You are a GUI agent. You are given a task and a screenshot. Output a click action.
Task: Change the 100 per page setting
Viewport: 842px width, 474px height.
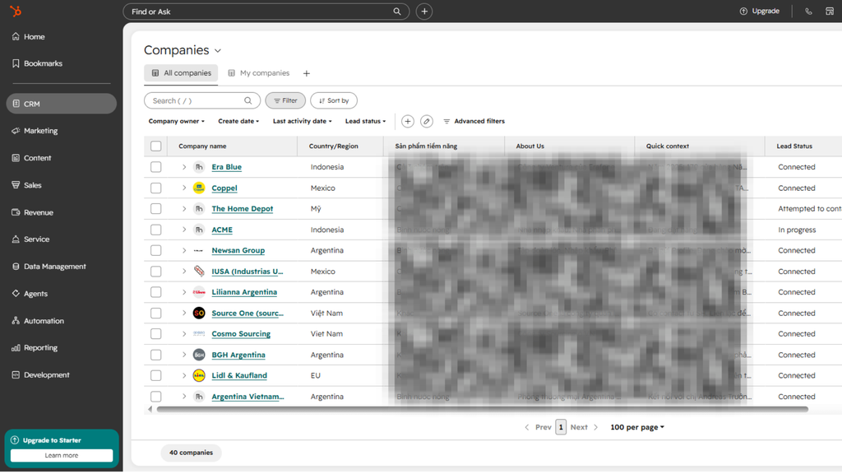point(637,427)
